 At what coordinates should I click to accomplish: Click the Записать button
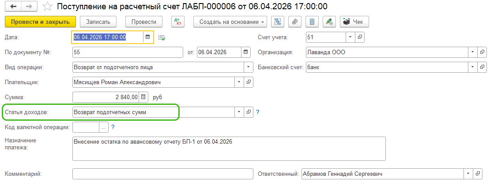pos(101,22)
